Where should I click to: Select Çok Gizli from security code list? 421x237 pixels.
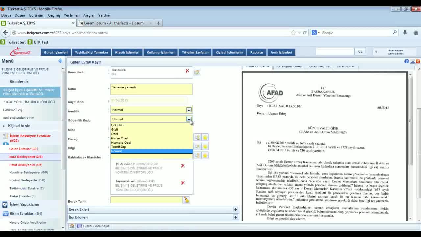pyautogui.click(x=118, y=125)
